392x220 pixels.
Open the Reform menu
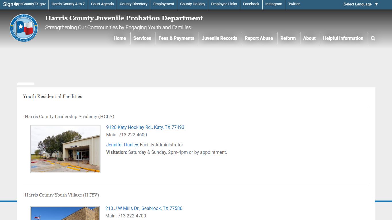point(288,38)
